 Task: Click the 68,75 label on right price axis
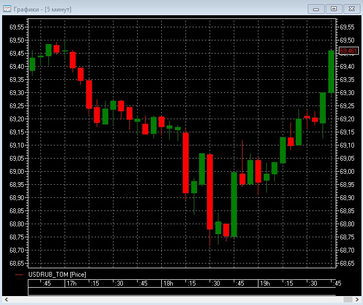click(347, 237)
